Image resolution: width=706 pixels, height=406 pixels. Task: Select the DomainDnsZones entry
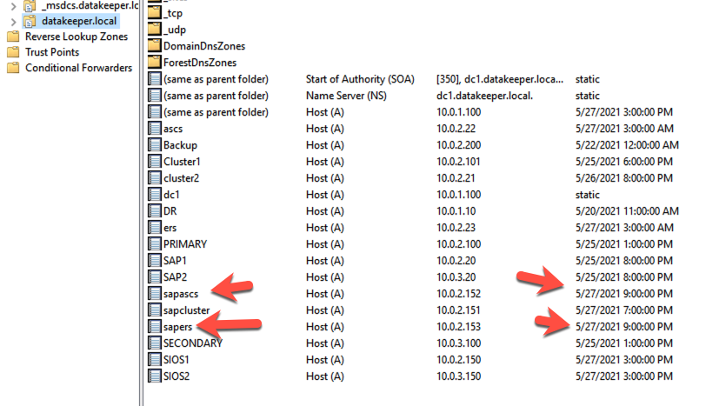[204, 46]
